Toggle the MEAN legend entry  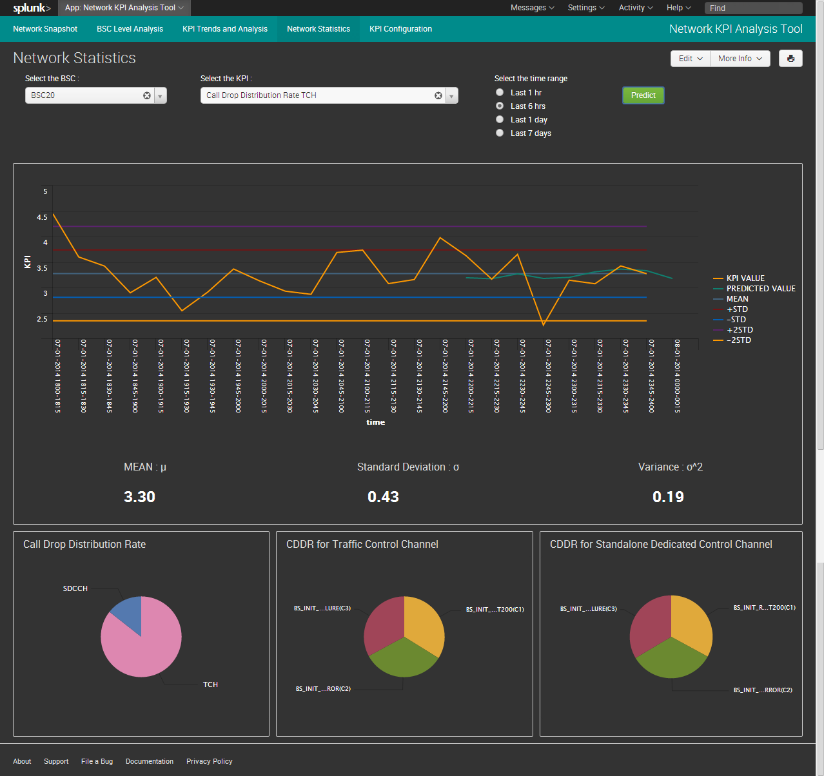[731, 299]
